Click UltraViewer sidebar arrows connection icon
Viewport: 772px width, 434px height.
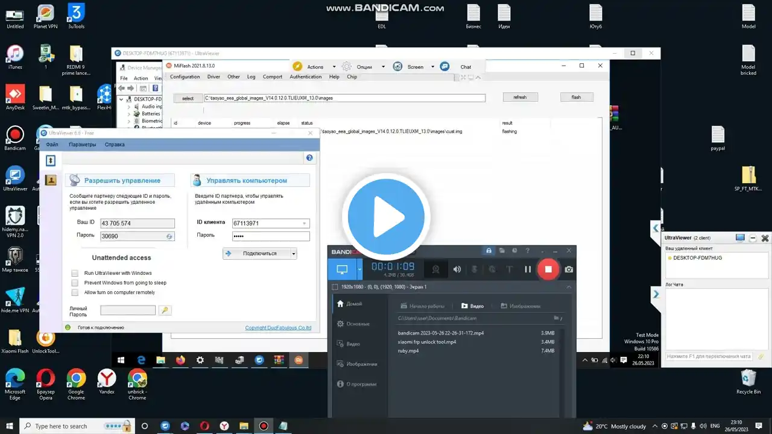pyautogui.click(x=51, y=160)
